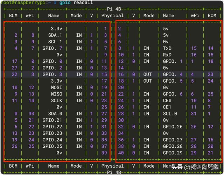Click the 'GPIO. 6' name cell
Viewport: 224px width, 175px height.
tap(173, 94)
